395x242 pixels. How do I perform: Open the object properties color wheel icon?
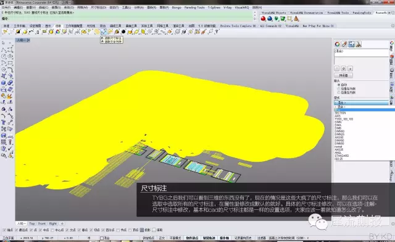tap(338, 44)
